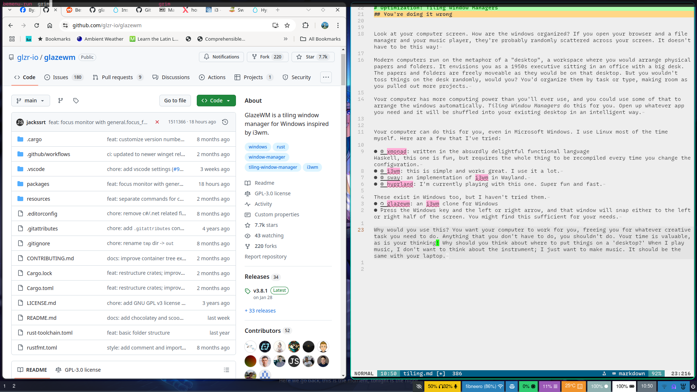Open the green Code dropdown

coord(216,101)
